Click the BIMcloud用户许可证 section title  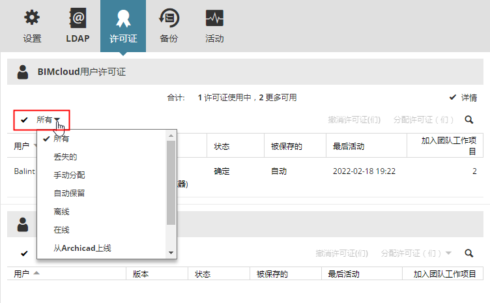(81, 72)
